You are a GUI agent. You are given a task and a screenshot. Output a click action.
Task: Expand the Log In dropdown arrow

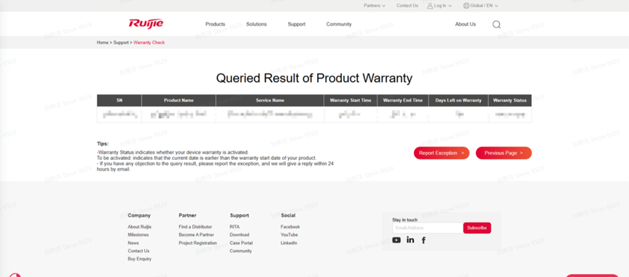pos(450,6)
